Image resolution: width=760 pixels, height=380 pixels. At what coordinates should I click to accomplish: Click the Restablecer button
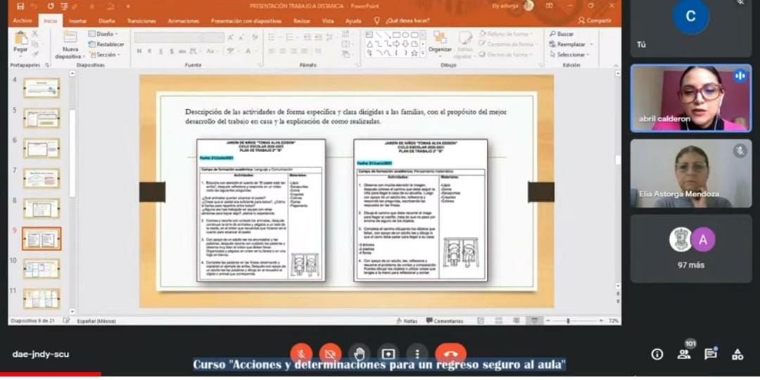107,44
